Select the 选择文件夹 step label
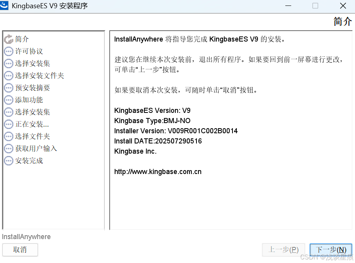 coord(32,136)
